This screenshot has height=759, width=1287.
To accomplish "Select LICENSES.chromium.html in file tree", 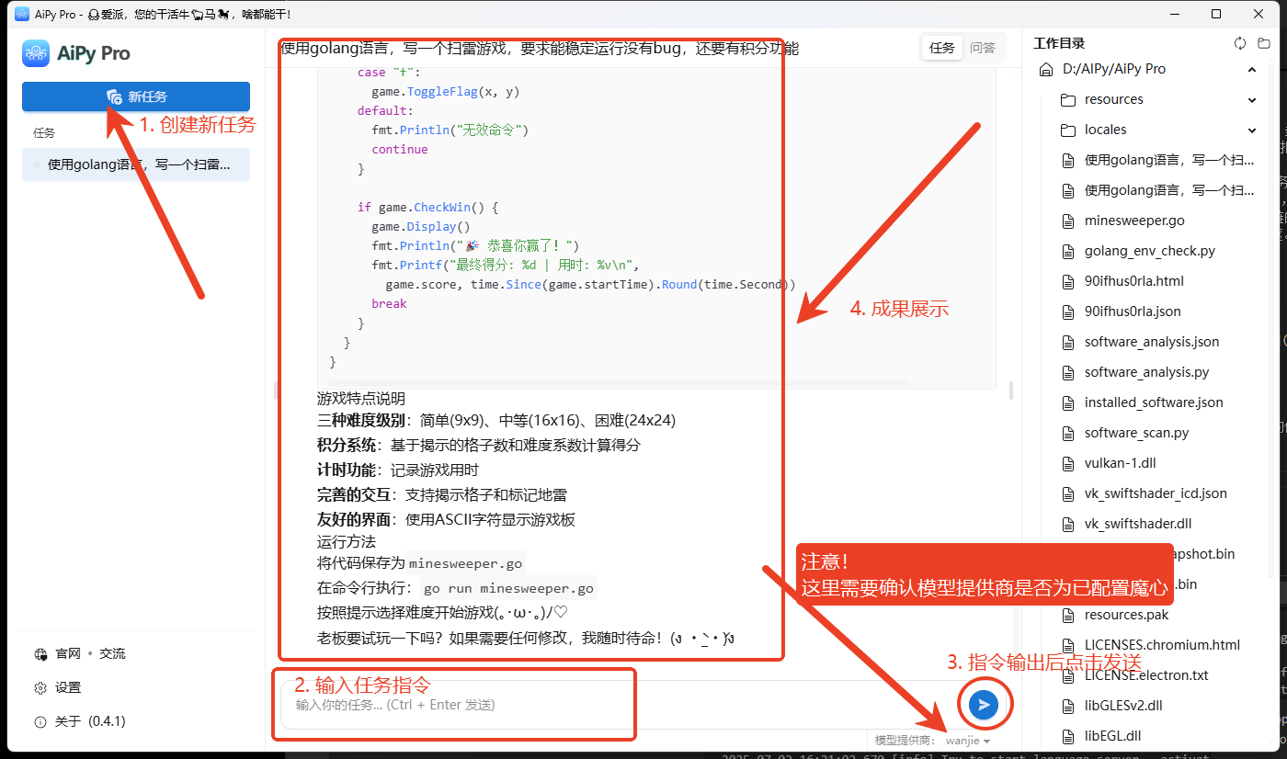I will (x=1162, y=645).
